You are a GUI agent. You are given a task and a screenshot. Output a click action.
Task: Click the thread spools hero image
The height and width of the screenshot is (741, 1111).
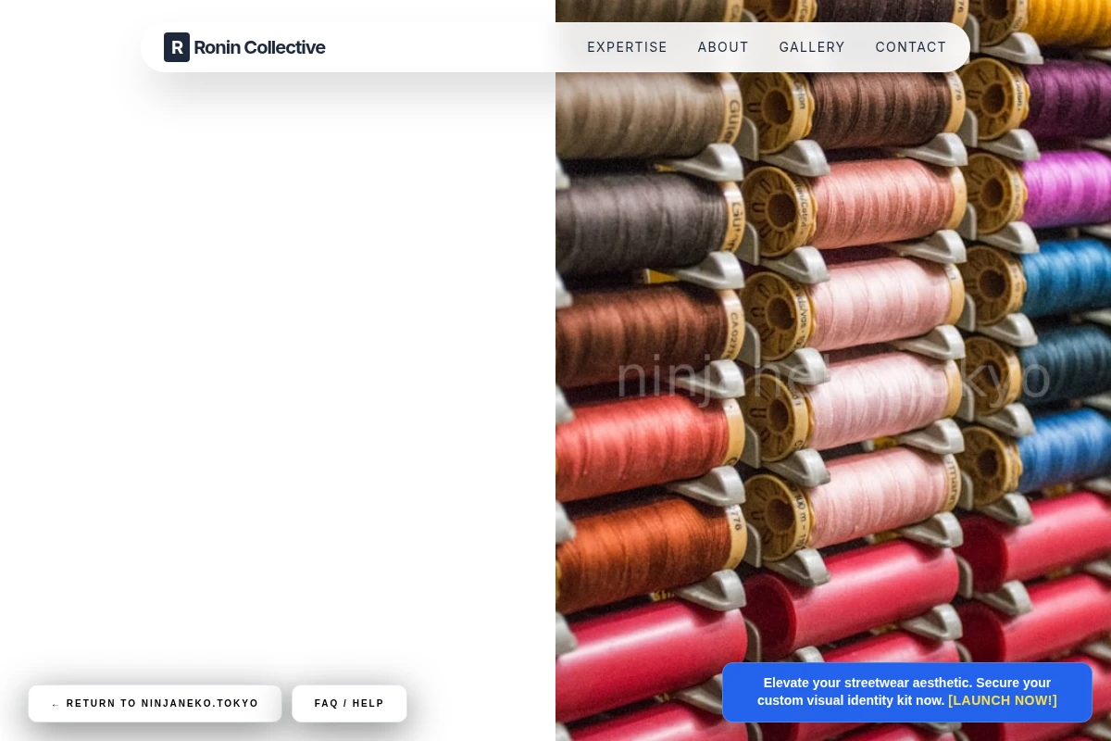point(833,370)
